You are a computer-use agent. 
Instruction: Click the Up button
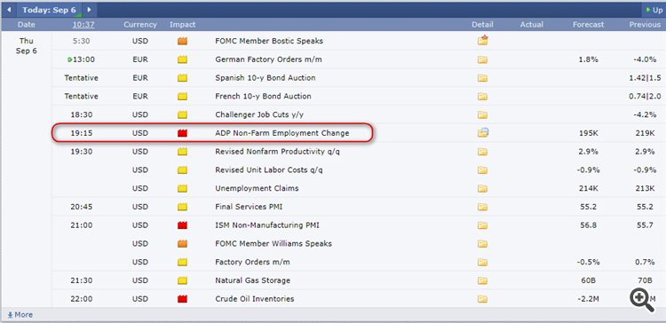click(x=654, y=10)
